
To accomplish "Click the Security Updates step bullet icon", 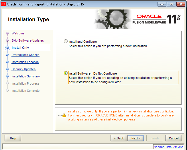I will (x=7, y=69).
